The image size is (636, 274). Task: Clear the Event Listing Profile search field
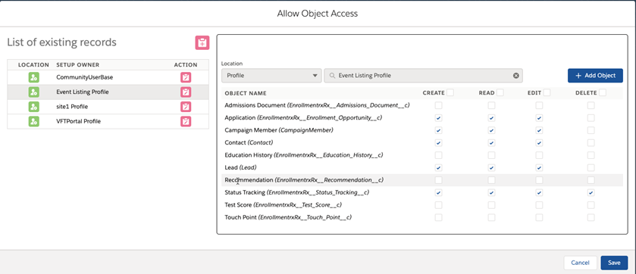click(515, 76)
